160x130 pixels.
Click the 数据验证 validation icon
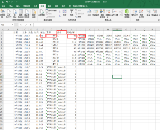tap(108, 14)
